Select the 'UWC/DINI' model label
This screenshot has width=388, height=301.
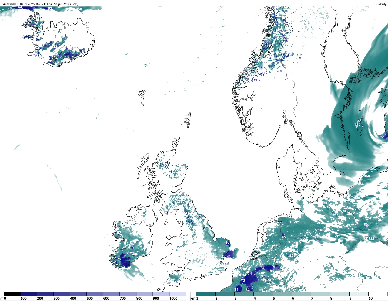(x=8, y=4)
